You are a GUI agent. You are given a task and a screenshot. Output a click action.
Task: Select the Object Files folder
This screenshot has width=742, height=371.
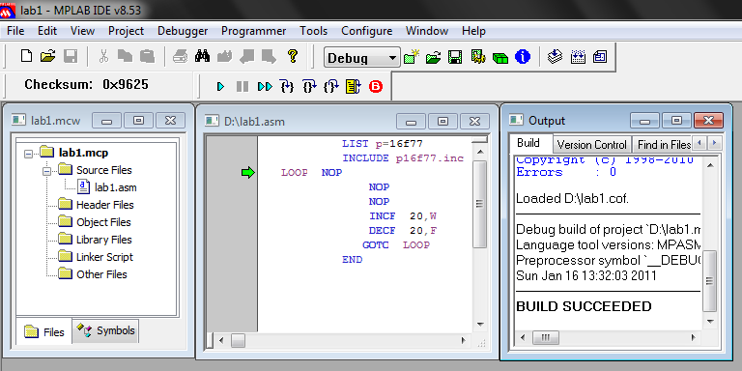(x=94, y=222)
